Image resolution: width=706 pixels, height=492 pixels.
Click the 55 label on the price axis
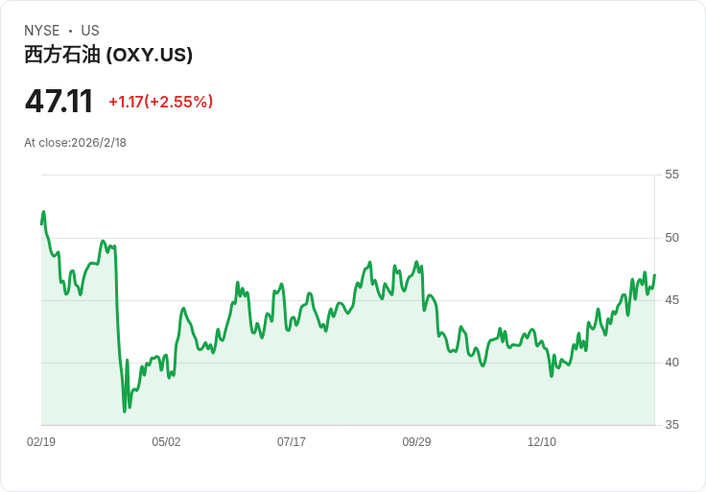click(x=672, y=175)
